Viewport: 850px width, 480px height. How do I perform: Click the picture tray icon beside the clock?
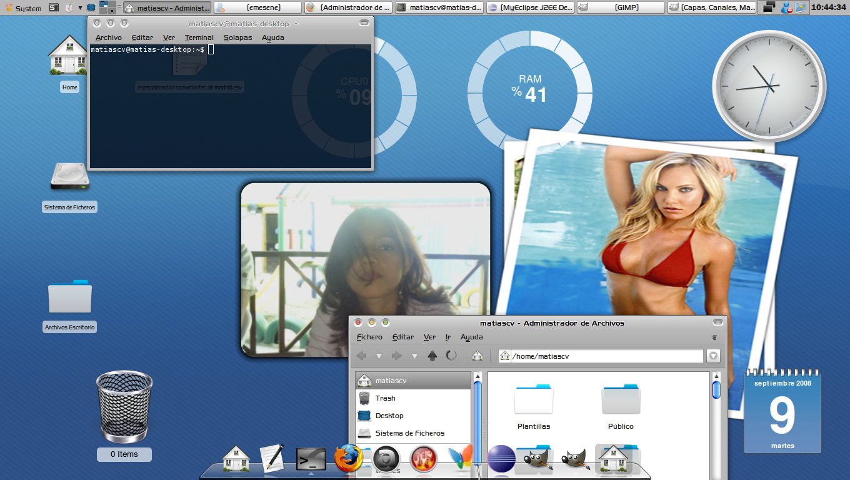tap(799, 8)
